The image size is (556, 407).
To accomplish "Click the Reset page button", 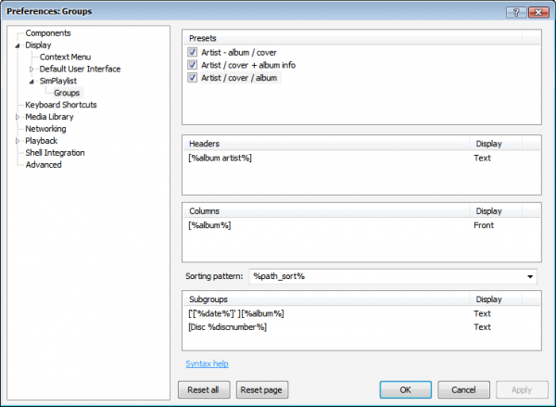I will tap(259, 390).
